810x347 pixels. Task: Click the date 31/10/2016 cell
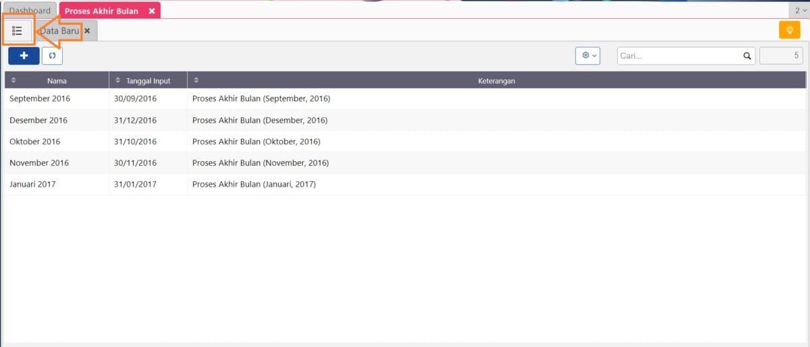point(135,141)
